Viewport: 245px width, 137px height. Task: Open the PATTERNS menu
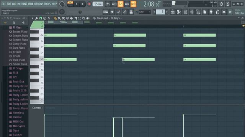click(22, 4)
